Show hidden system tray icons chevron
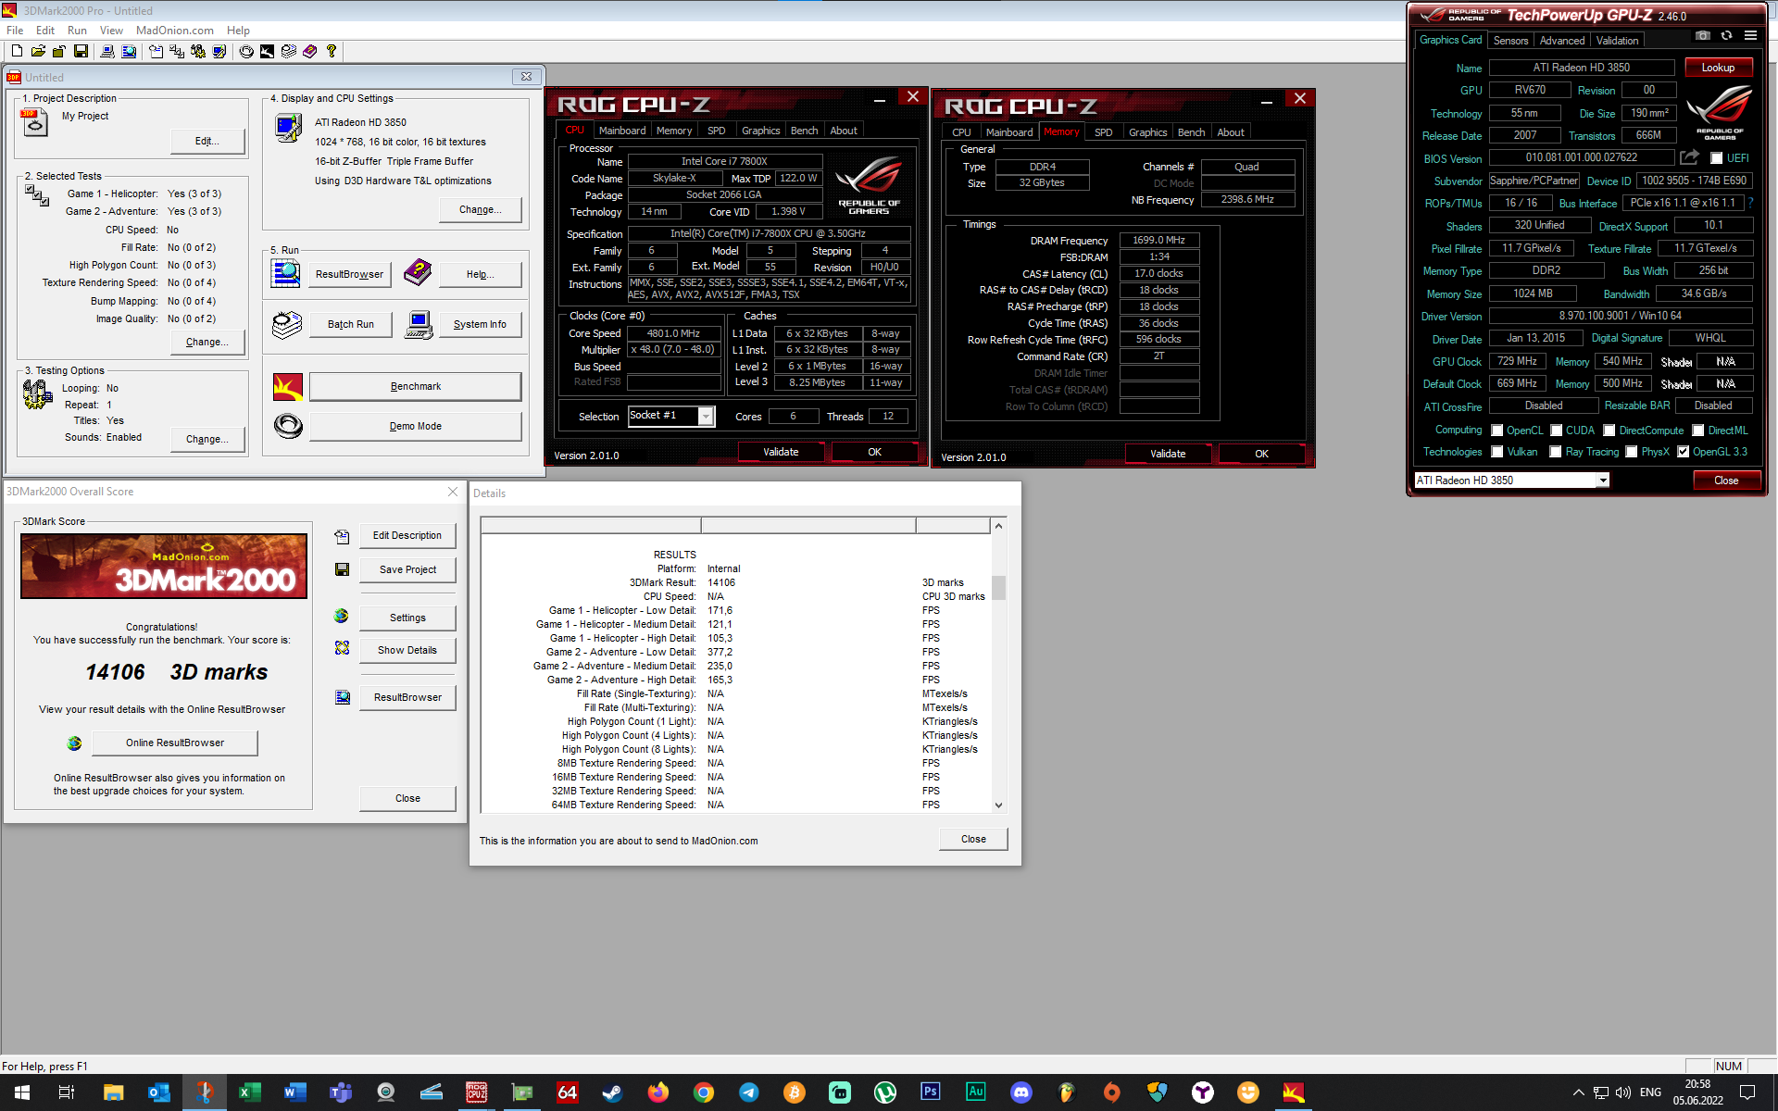This screenshot has width=1778, height=1111. pos(1578,1092)
